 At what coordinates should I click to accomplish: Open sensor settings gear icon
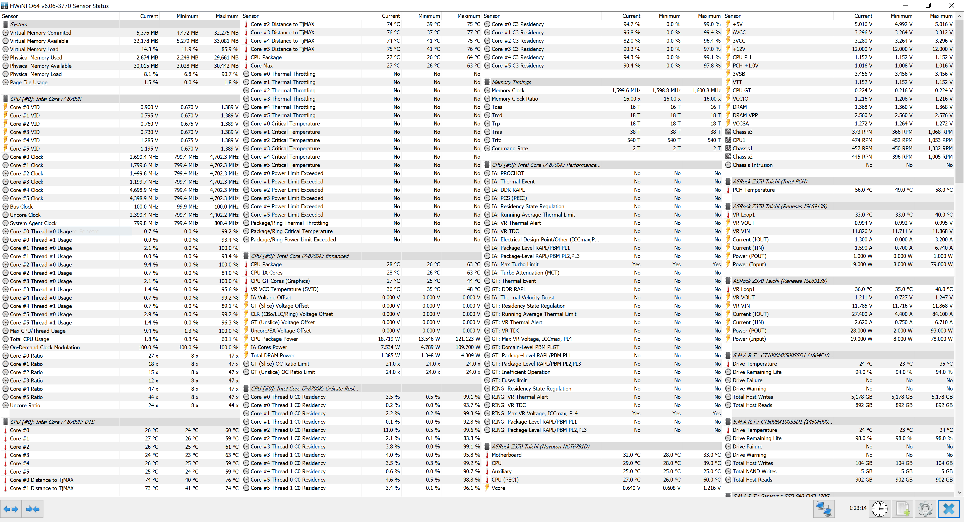[925, 509]
